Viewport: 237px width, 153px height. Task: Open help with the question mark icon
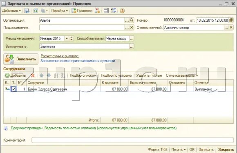[x=122, y=11]
